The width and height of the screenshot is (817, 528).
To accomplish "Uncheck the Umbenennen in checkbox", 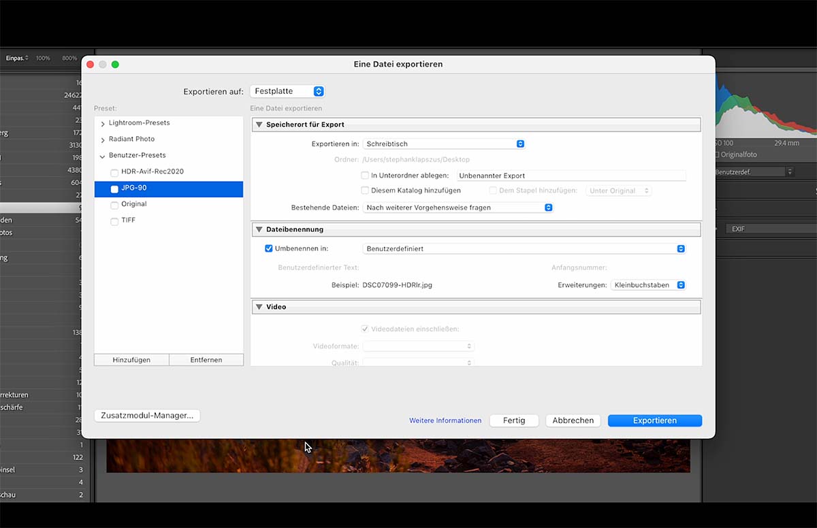I will (269, 248).
